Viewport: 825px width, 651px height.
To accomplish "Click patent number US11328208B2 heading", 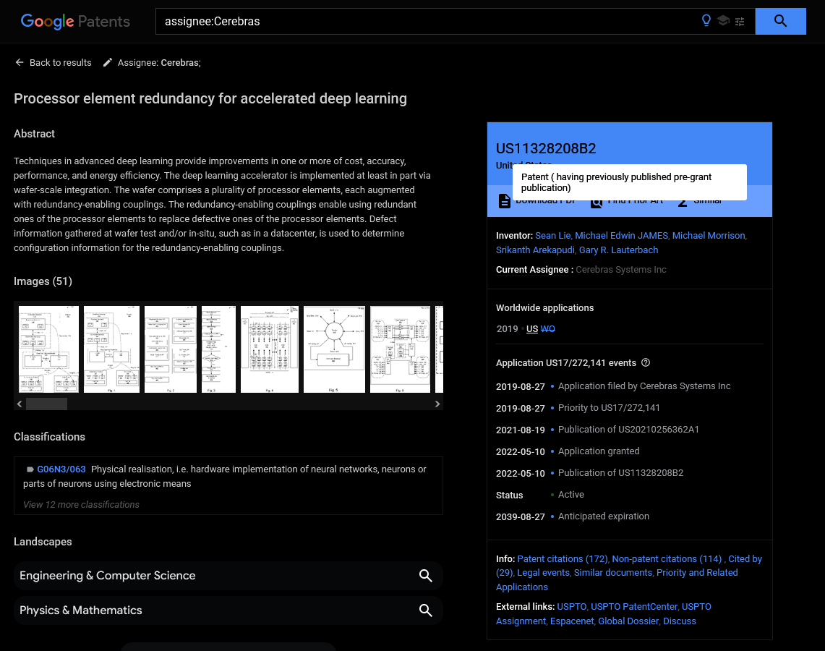I will point(546,149).
